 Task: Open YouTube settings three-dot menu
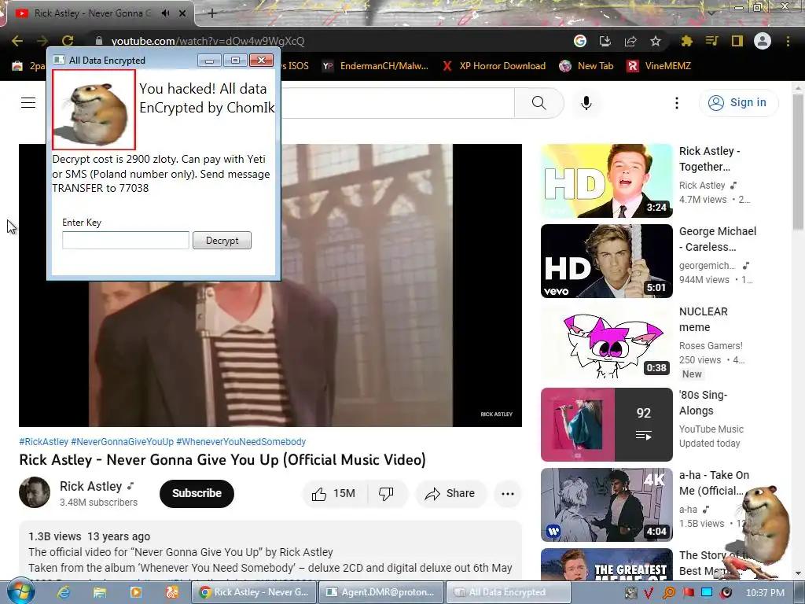point(677,103)
